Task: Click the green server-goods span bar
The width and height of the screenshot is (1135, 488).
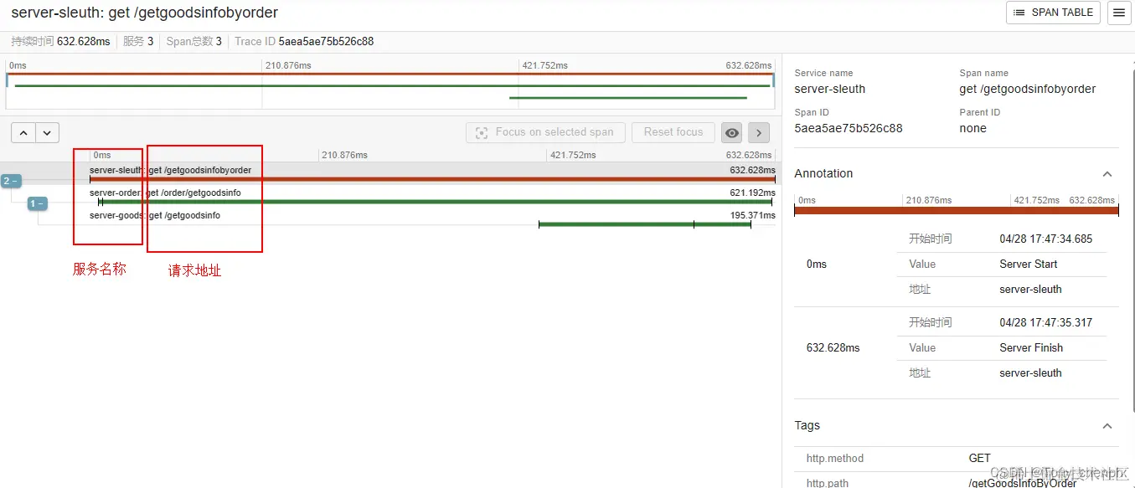Action: click(x=644, y=224)
